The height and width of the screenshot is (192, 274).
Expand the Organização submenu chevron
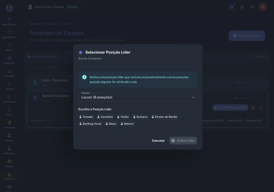tap(15, 97)
